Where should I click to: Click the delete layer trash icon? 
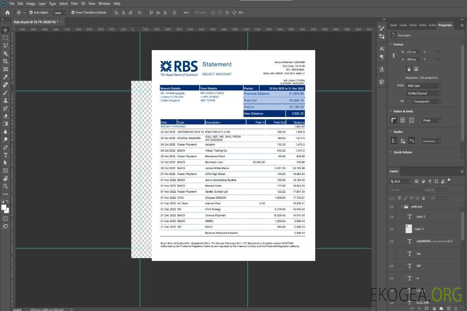[456, 308]
